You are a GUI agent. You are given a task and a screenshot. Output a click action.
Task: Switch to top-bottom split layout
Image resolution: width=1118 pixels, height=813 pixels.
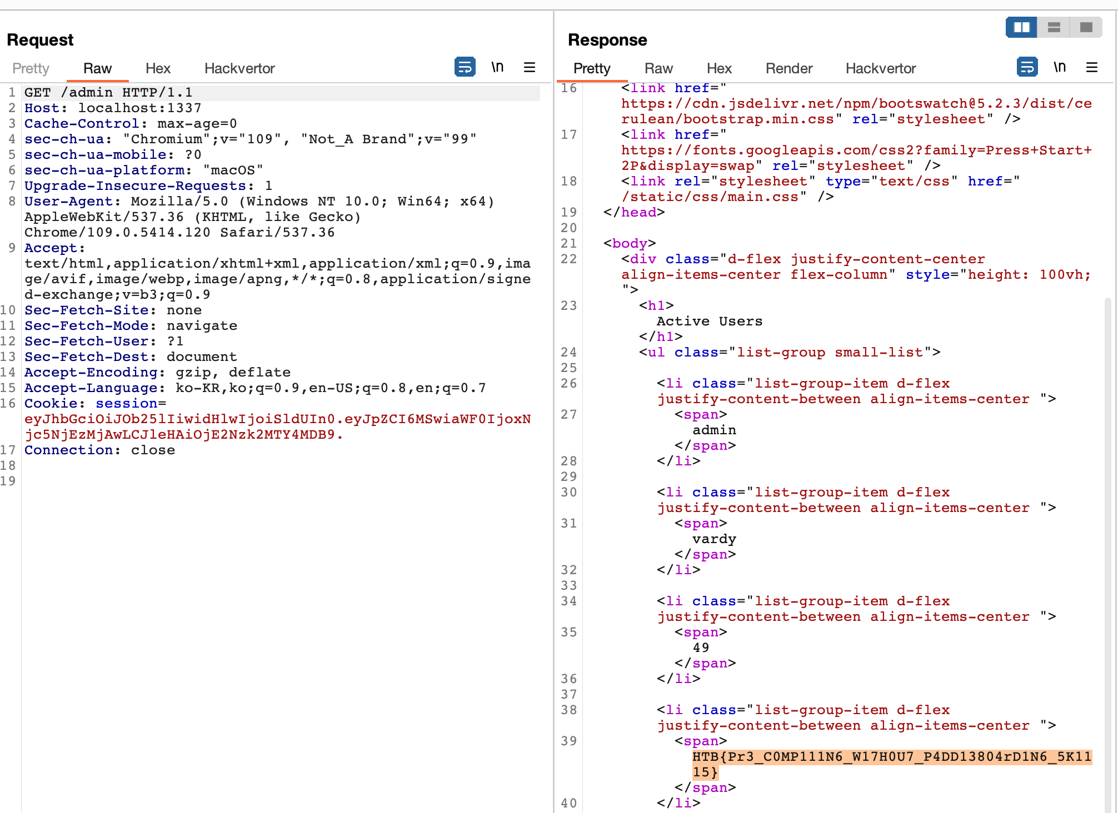coord(1054,27)
